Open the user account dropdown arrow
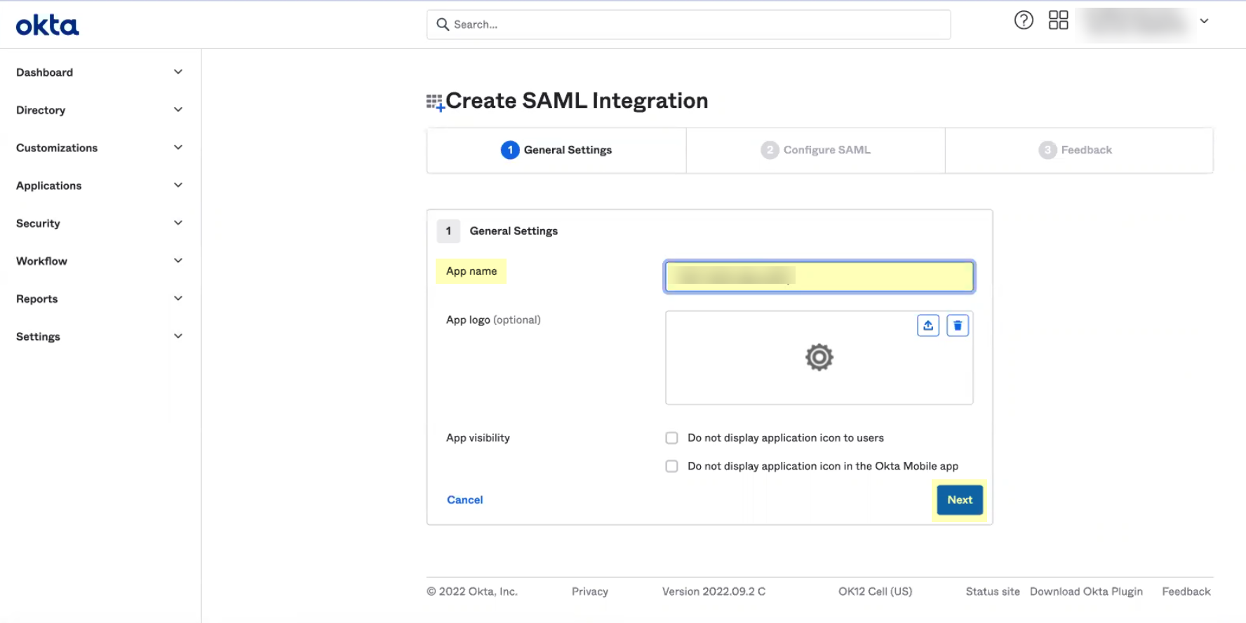 [x=1204, y=21]
